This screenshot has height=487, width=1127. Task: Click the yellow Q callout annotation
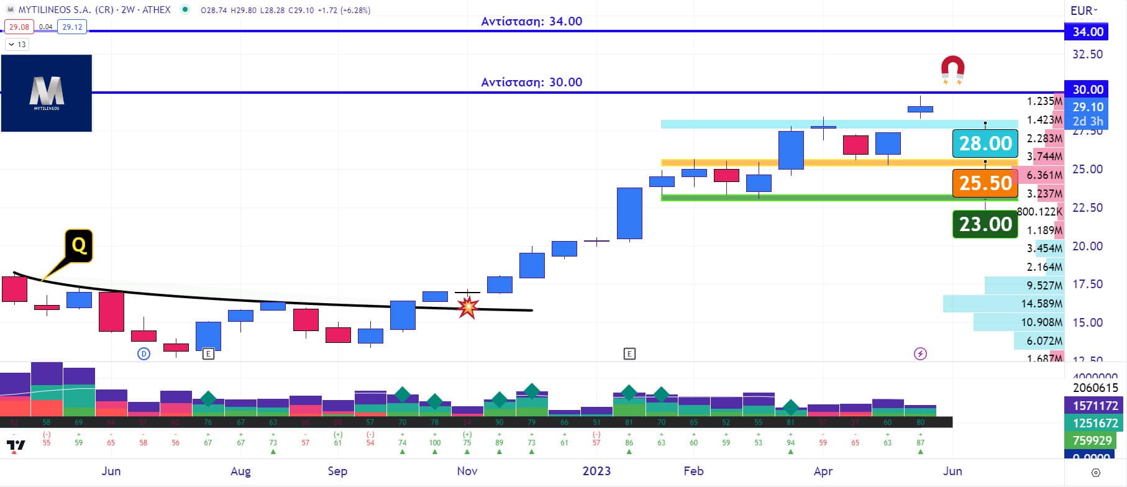click(x=79, y=245)
